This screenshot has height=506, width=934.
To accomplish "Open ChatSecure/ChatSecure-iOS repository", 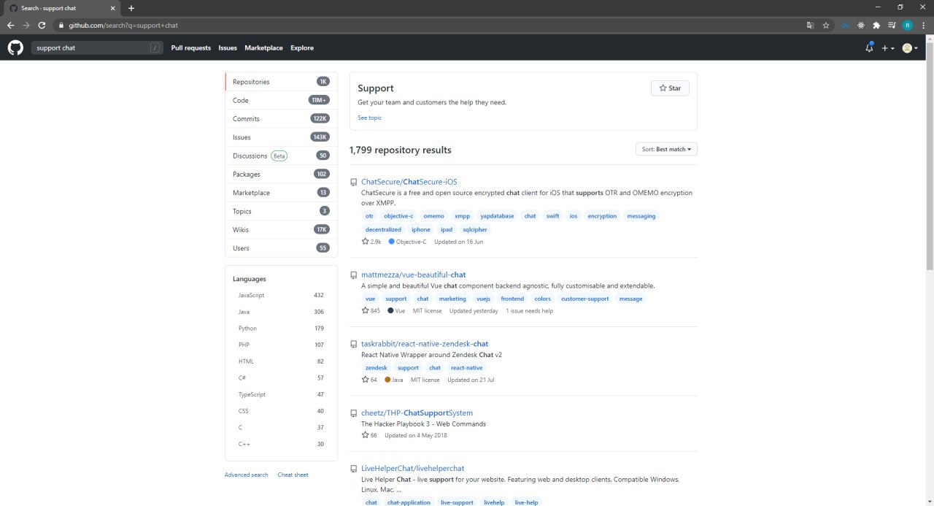I will [x=409, y=182].
